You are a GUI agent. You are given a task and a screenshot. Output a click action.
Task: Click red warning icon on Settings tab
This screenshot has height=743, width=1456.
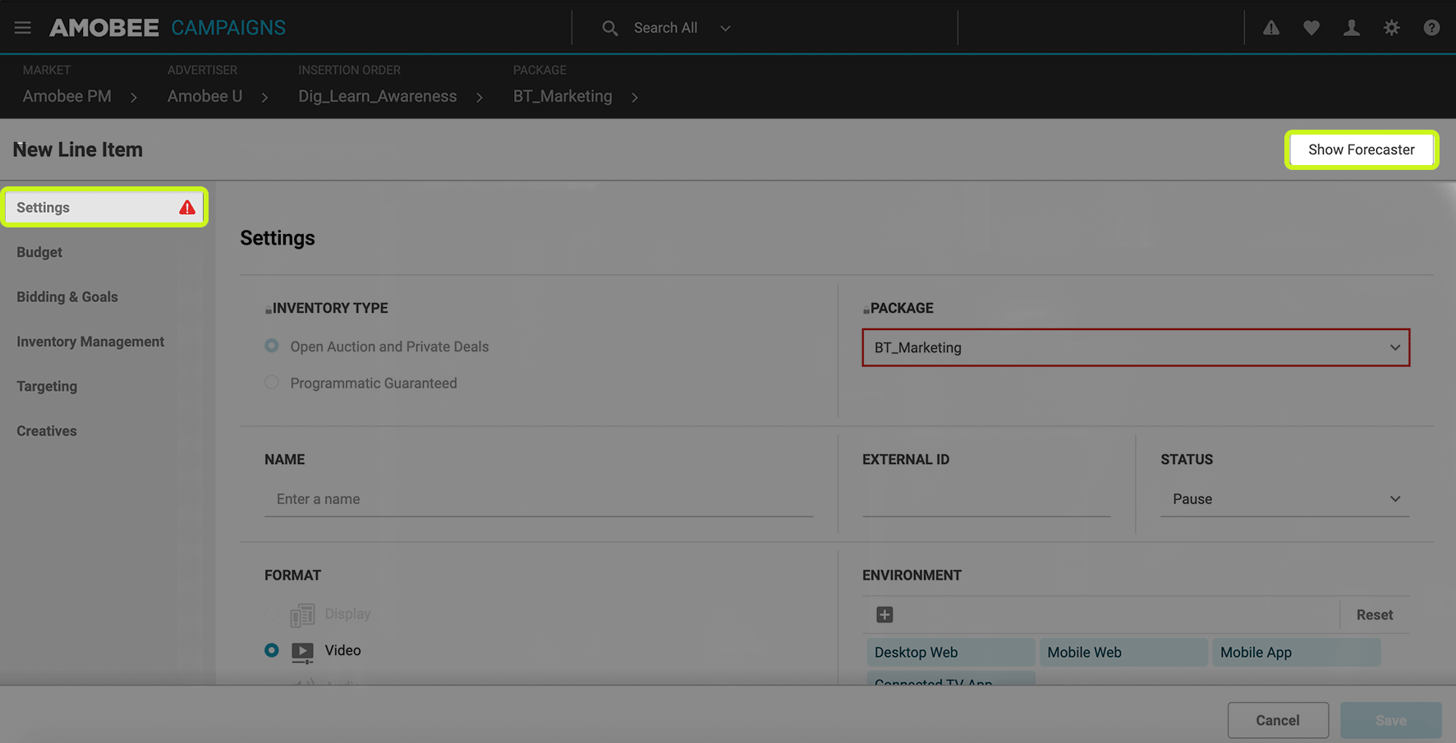[187, 208]
